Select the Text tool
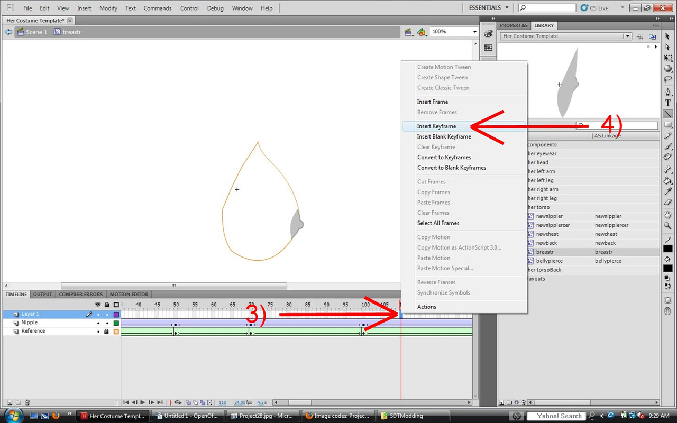 point(668,103)
